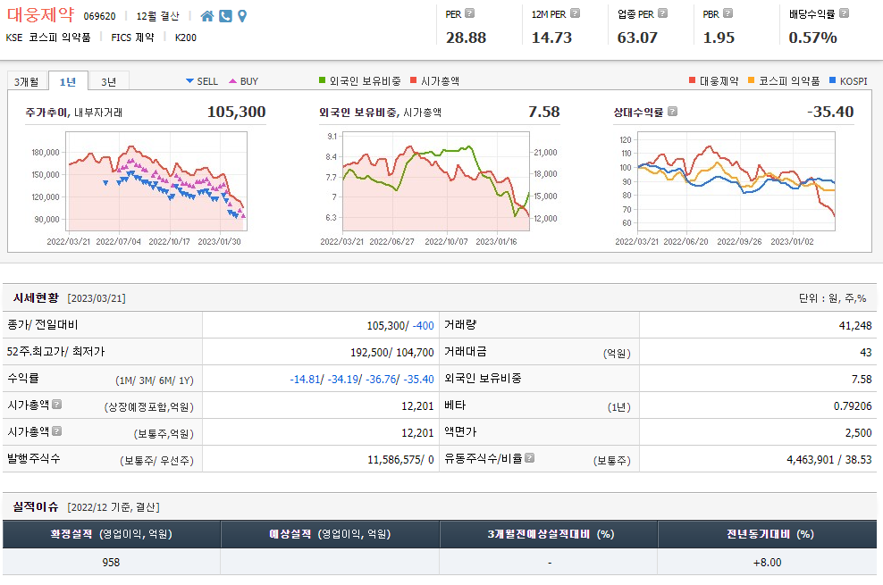883x585 pixels.
Task: Click the 전년동기대비 column header
Action: 768,534
